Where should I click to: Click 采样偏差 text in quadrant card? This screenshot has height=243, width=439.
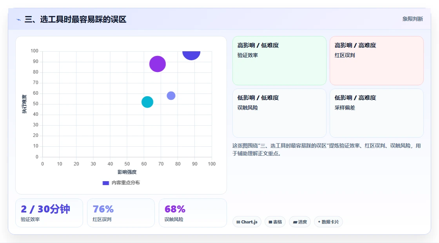pyautogui.click(x=345, y=108)
